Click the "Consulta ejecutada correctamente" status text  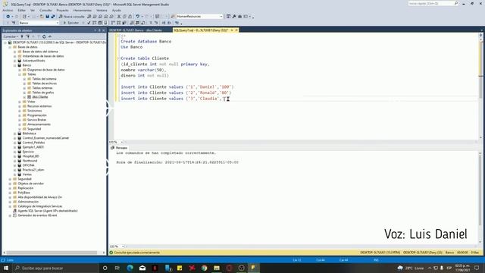coord(136,253)
